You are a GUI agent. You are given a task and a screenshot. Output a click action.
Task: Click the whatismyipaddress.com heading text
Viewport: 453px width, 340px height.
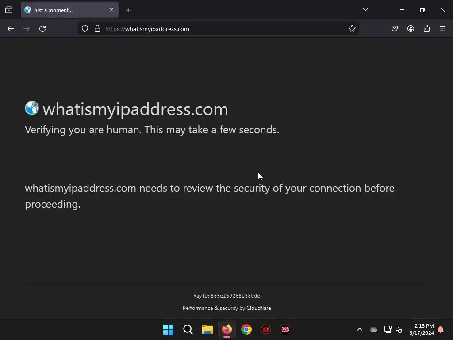point(135,109)
